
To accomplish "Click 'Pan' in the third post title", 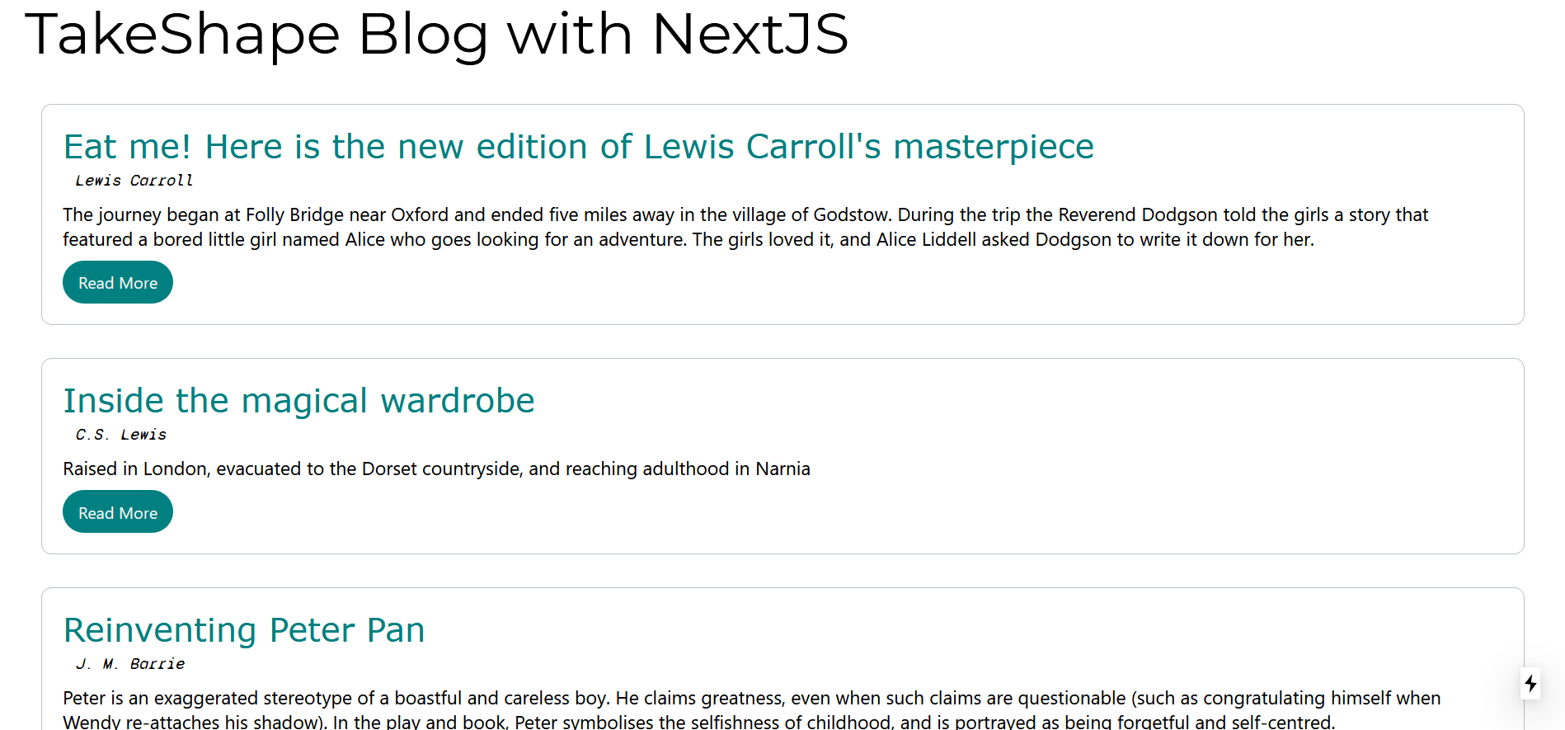I will point(396,630).
